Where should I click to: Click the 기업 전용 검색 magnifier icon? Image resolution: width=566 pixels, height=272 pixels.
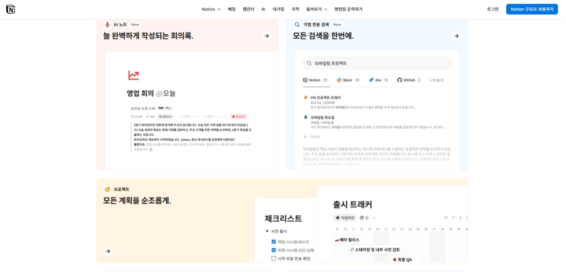pyautogui.click(x=297, y=24)
